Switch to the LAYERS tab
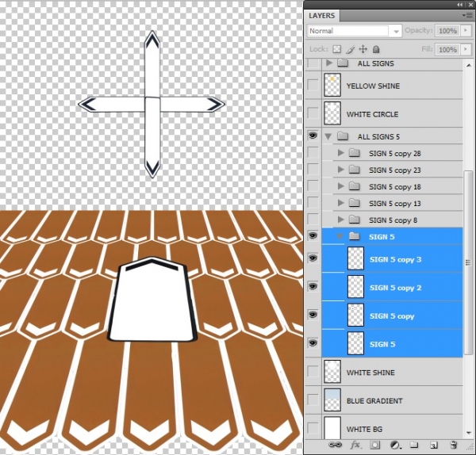476x455 pixels. (x=322, y=16)
